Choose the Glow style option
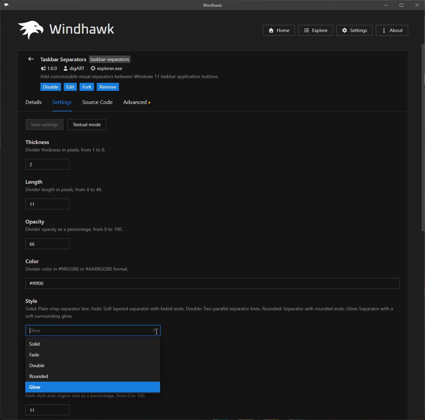 [x=93, y=387]
